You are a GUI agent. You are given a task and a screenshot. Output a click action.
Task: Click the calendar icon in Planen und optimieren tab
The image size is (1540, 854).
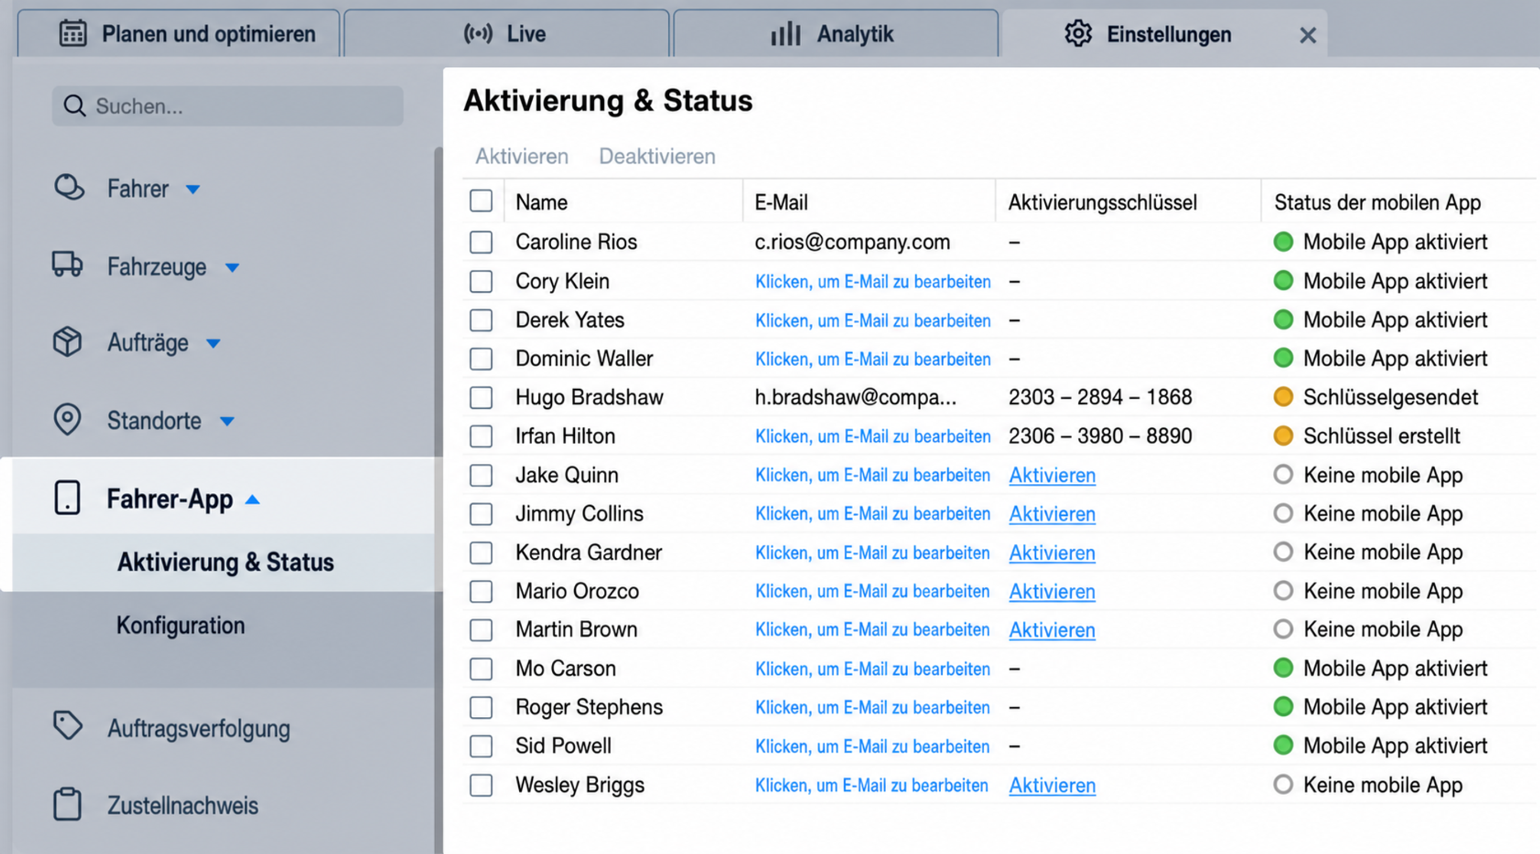(73, 34)
